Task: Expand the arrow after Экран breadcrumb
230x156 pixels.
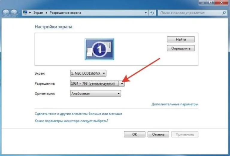Action: coord(46,13)
